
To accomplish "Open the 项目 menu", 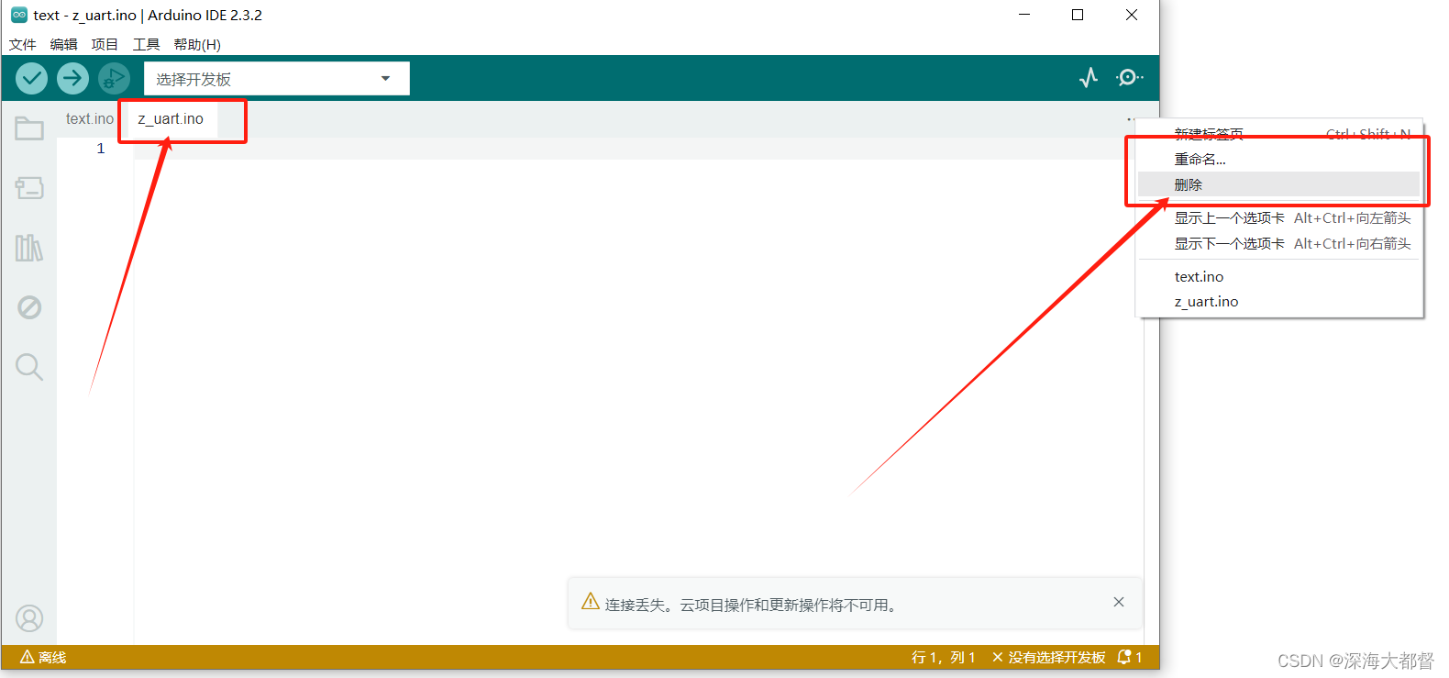I will click(105, 44).
